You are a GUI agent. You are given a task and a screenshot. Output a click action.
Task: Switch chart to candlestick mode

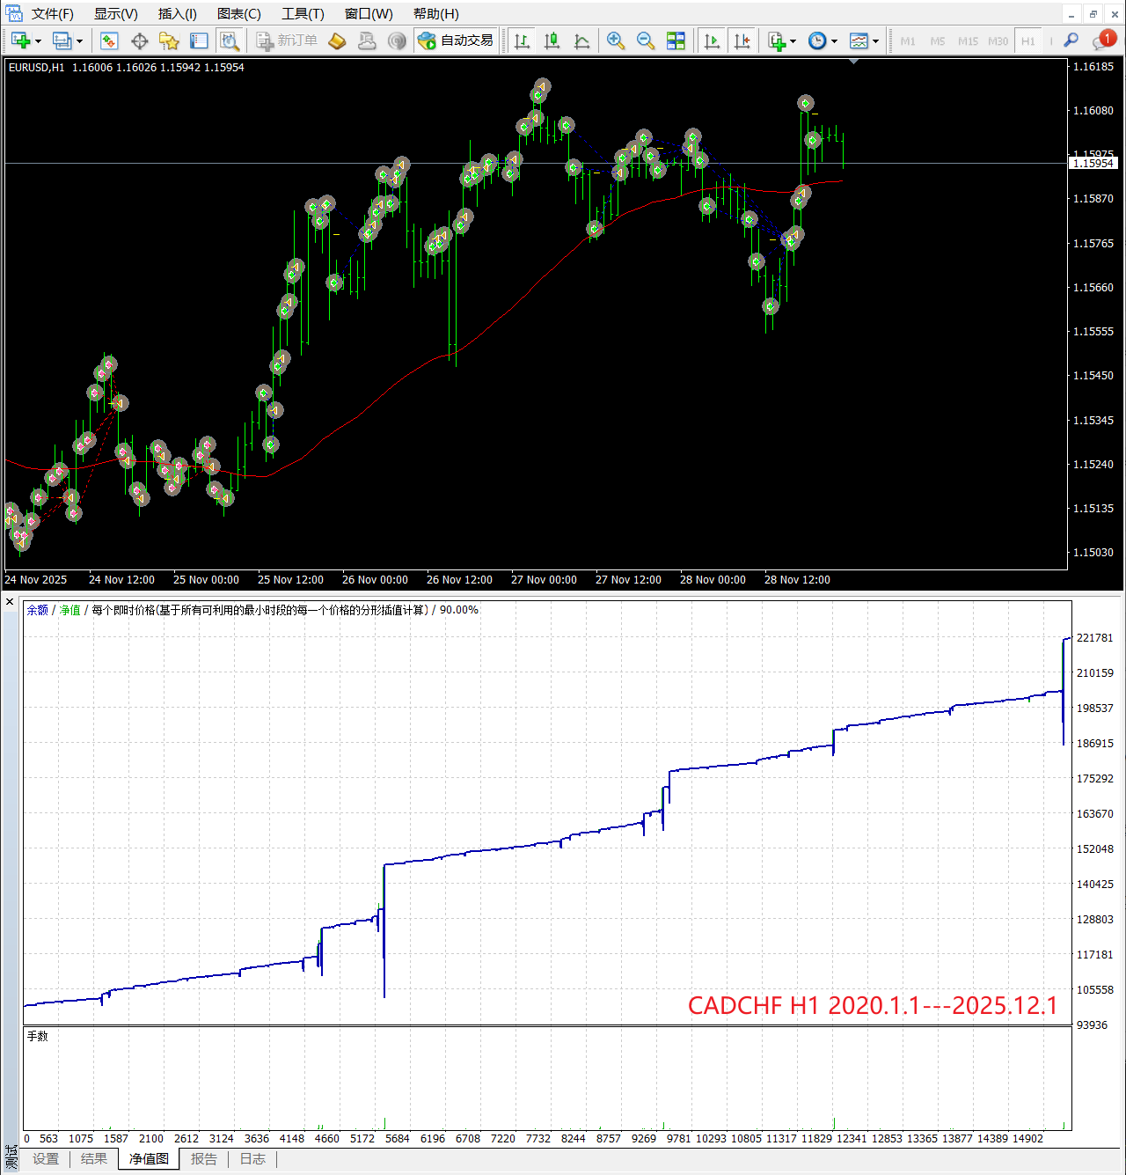[x=552, y=40]
